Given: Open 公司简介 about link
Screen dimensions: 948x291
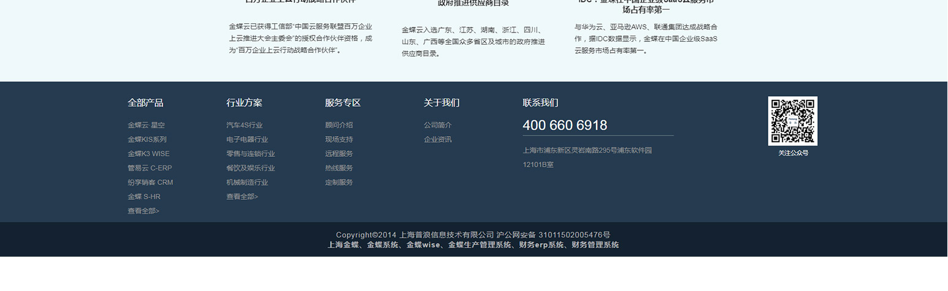Looking at the screenshot, I should [x=438, y=125].
